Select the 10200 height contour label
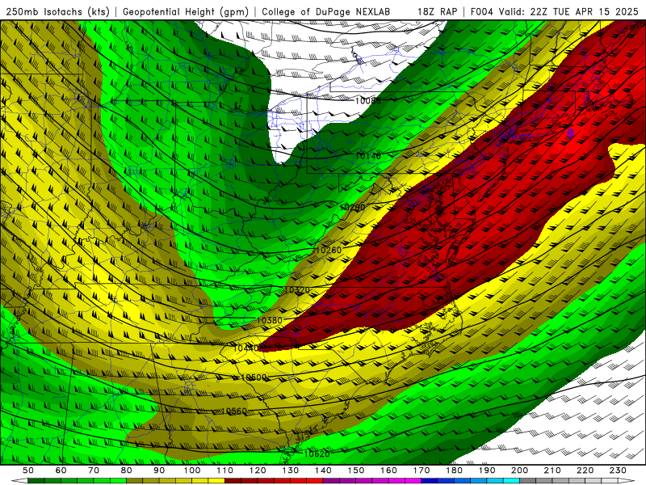 [353, 207]
